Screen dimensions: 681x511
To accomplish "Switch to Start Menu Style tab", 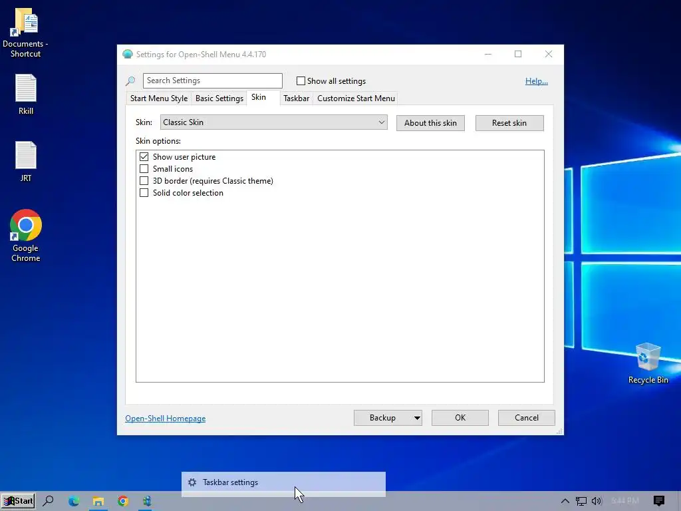I will point(159,98).
